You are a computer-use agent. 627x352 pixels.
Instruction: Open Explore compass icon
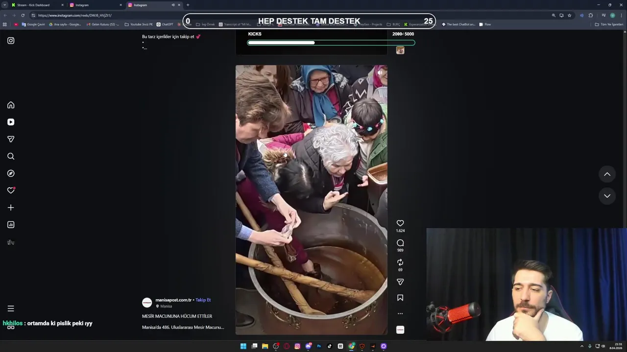click(x=11, y=174)
